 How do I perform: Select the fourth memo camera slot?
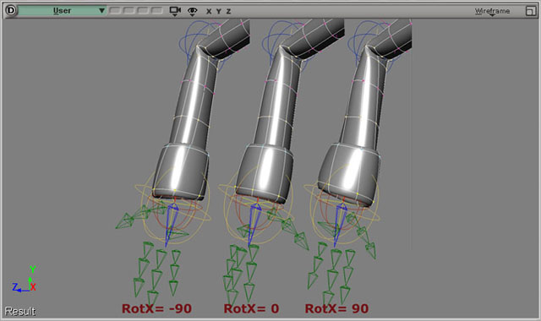[x=156, y=11]
